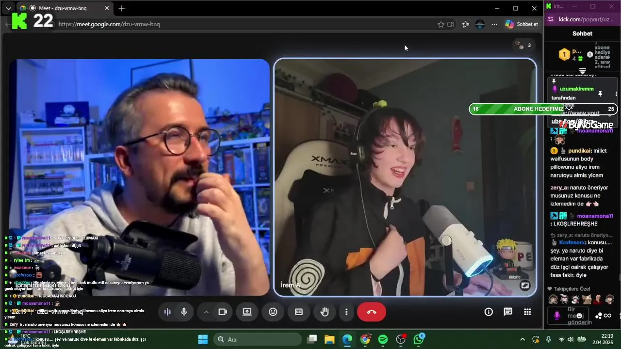This screenshot has height=349, width=621.
Task: Open top gifter rank 1 badge
Action: [x=564, y=54]
